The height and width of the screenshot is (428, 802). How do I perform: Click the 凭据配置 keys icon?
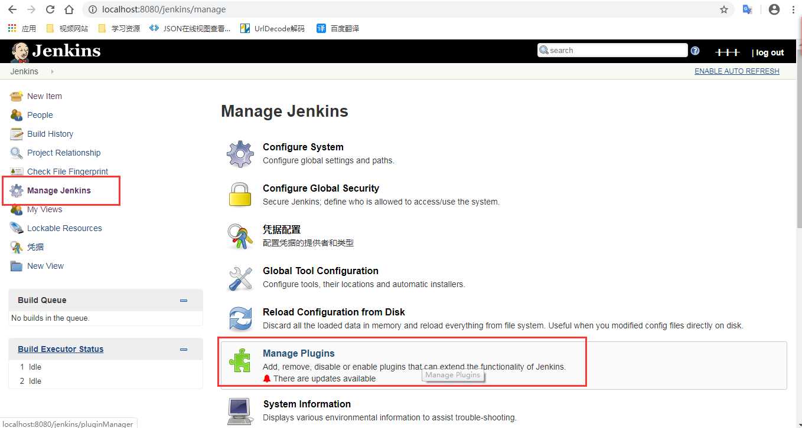click(x=240, y=236)
